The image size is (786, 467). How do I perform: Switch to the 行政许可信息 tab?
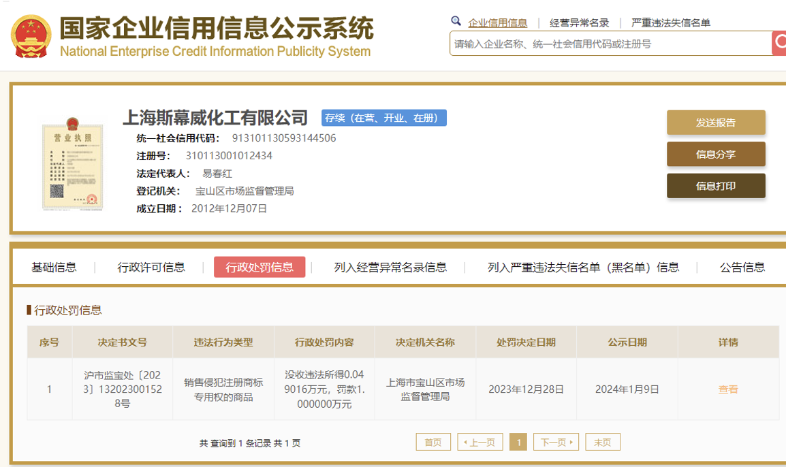(x=151, y=268)
